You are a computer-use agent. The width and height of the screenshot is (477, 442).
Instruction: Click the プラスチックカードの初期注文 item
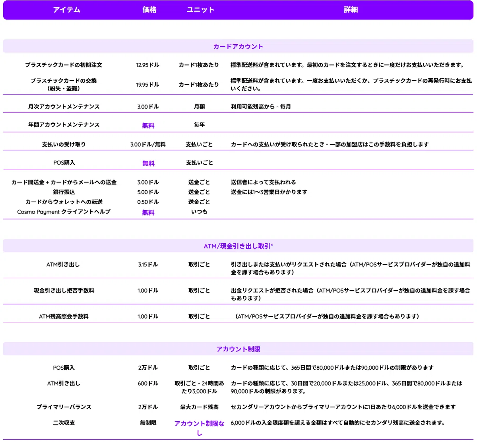click(x=64, y=65)
